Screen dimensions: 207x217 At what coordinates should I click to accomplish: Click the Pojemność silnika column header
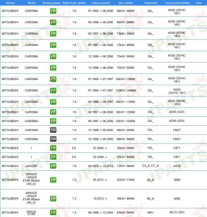pos(74,3)
